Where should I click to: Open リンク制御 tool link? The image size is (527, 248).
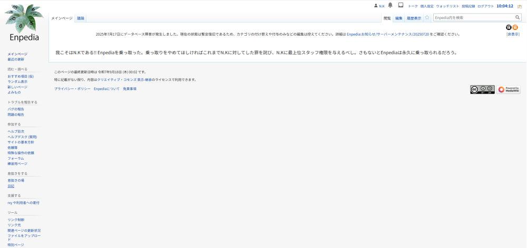tap(16, 220)
